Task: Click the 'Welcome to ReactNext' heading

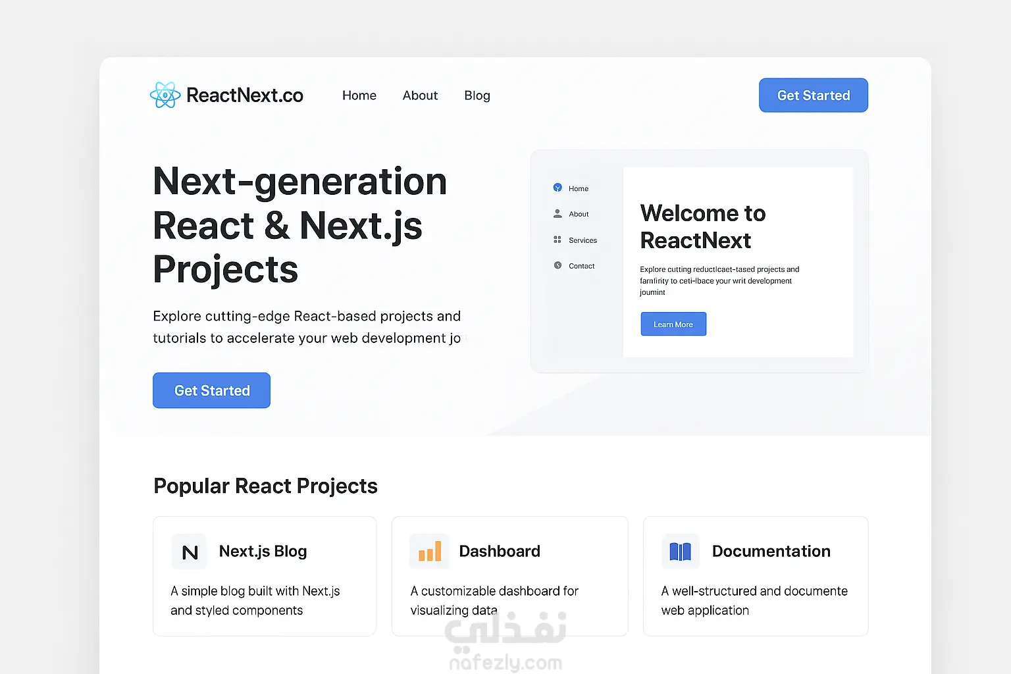Action: pos(703,227)
